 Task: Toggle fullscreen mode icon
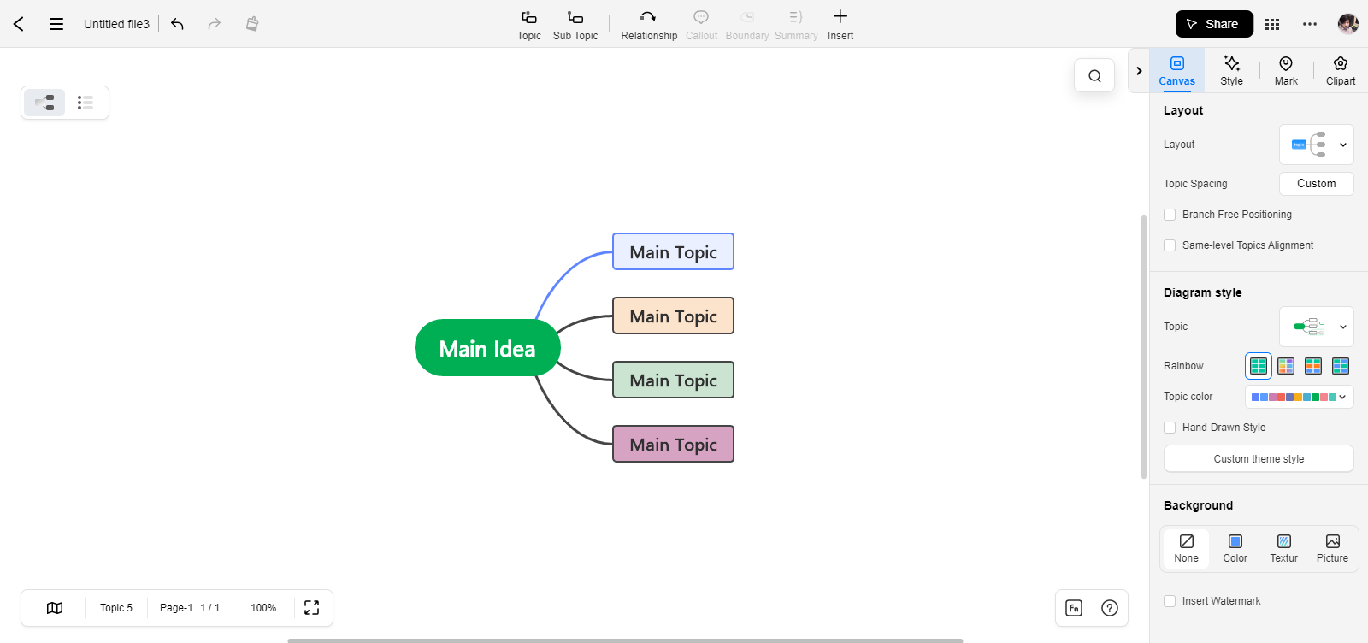point(312,608)
